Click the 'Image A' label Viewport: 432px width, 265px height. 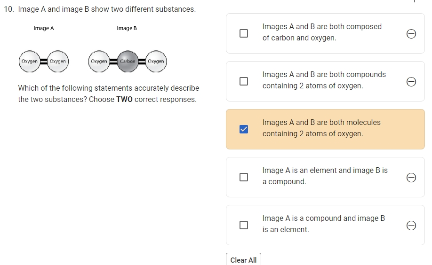pos(44,28)
